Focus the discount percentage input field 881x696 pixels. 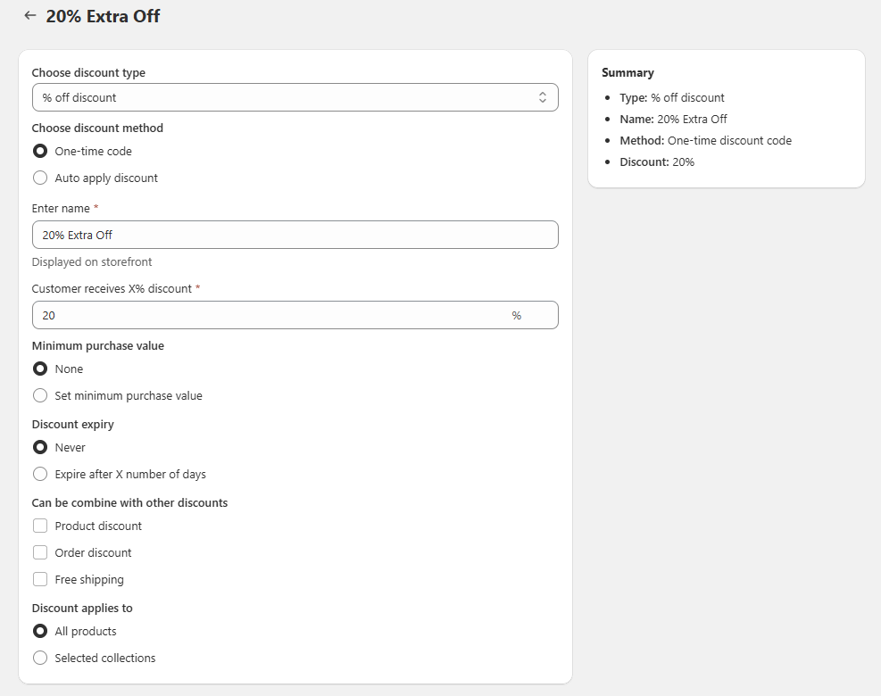click(268, 315)
